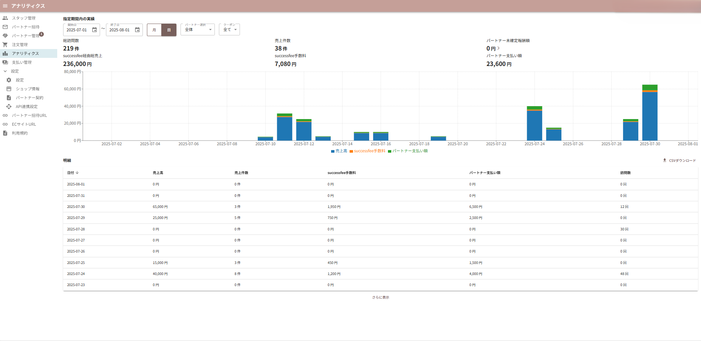The image size is (701, 341).
Task: Click さらに表示 to load more rows
Action: tap(380, 297)
